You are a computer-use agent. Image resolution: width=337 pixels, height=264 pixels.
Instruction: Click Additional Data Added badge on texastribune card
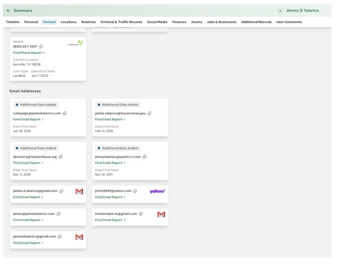pyautogui.click(x=36, y=148)
